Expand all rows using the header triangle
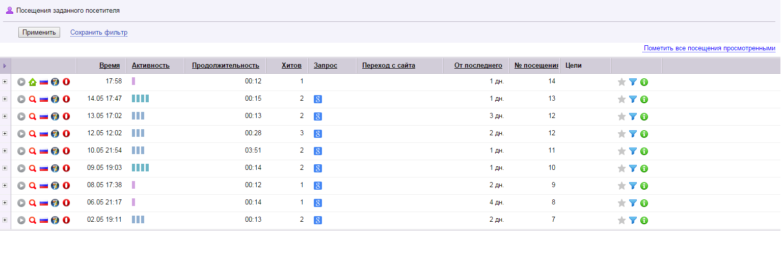The width and height of the screenshot is (784, 266). coord(5,66)
